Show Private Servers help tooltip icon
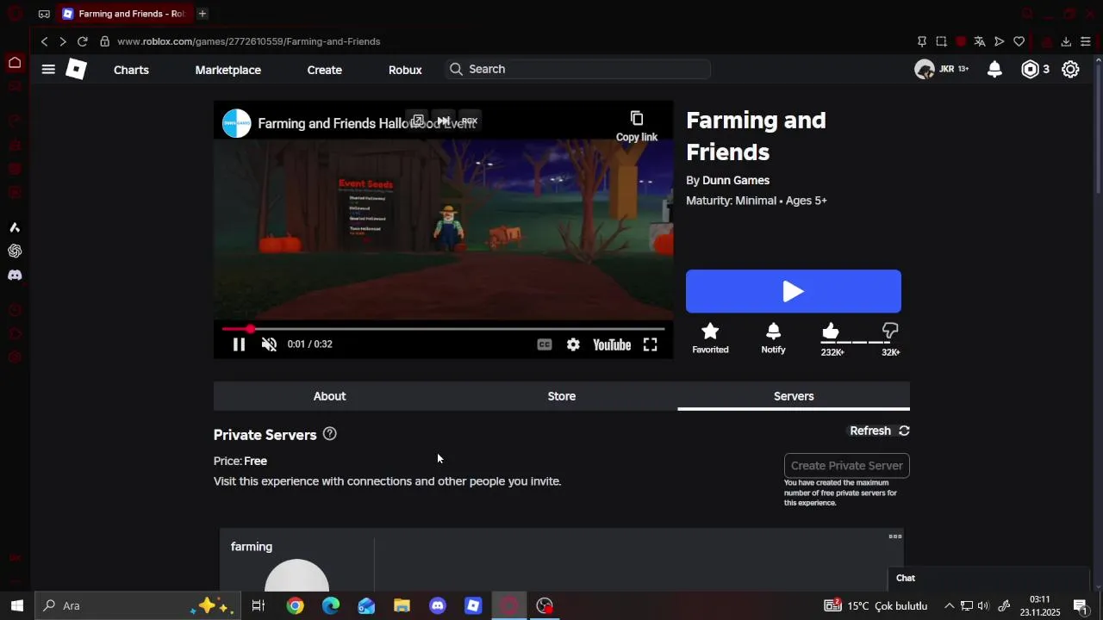This screenshot has width=1103, height=620. point(329,434)
